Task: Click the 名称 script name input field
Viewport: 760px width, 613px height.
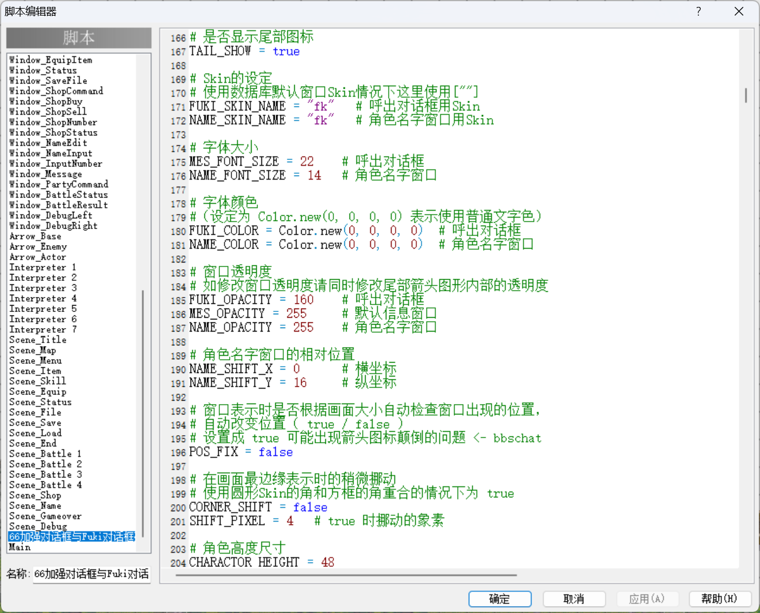Action: [92, 574]
